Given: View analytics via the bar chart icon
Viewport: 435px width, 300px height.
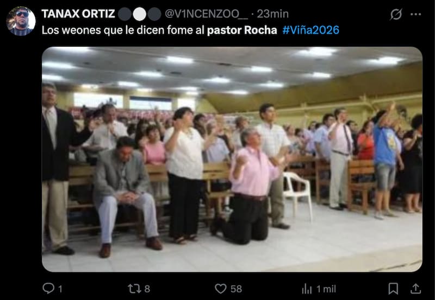Looking at the screenshot, I should 307,289.
